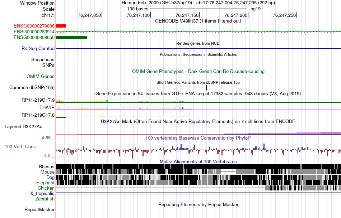Click the Rhesus alignment label
Screen dimensions: 341x218
coord(47,166)
